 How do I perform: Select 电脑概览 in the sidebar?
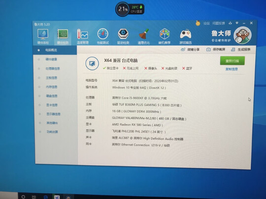[55, 50]
